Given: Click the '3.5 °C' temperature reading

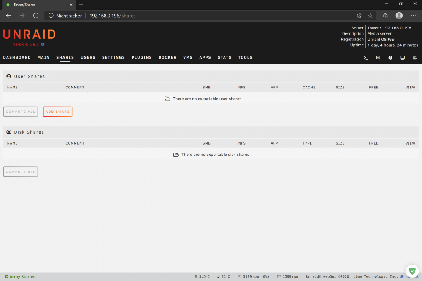Looking at the screenshot, I should pyautogui.click(x=204, y=276).
